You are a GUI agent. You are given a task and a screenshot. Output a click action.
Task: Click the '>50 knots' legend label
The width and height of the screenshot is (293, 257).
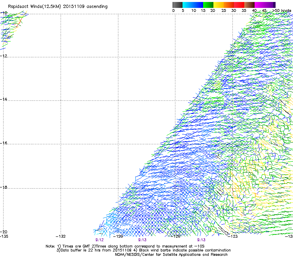(282, 11)
